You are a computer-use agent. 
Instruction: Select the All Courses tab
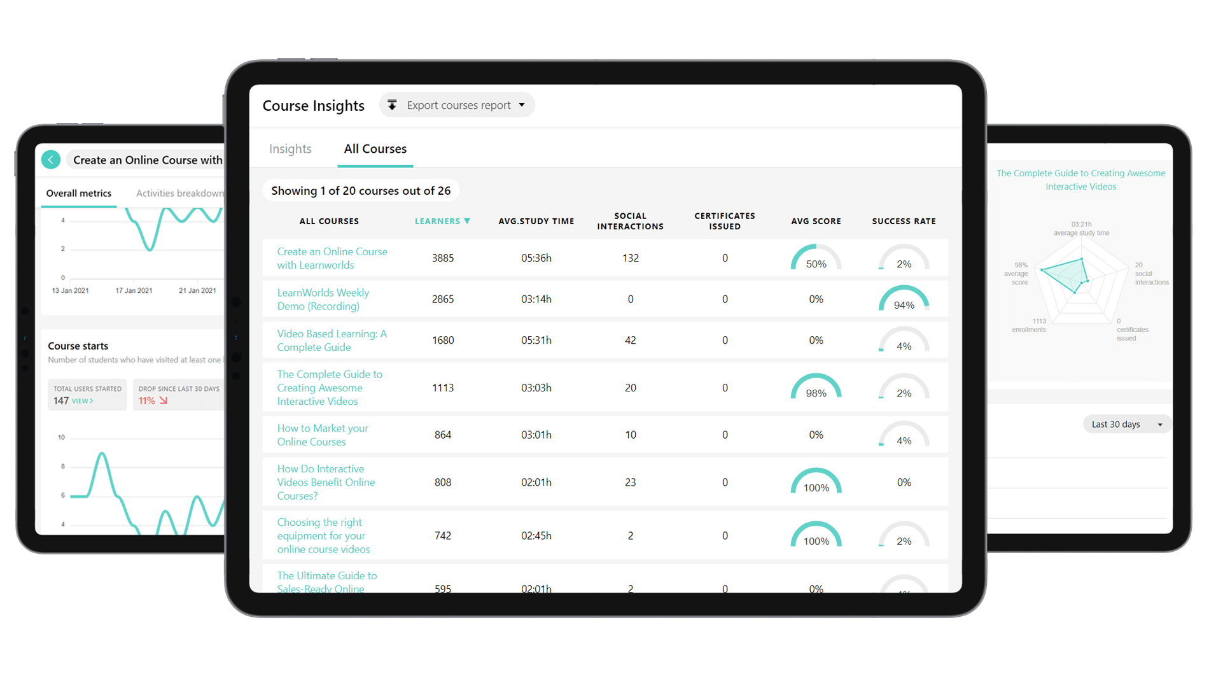coord(375,148)
